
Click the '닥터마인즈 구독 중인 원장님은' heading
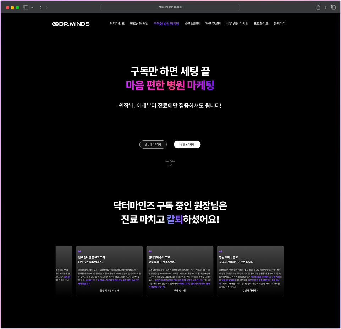pos(170,205)
